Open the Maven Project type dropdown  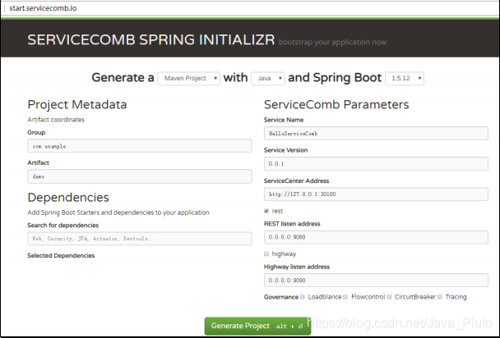189,78
